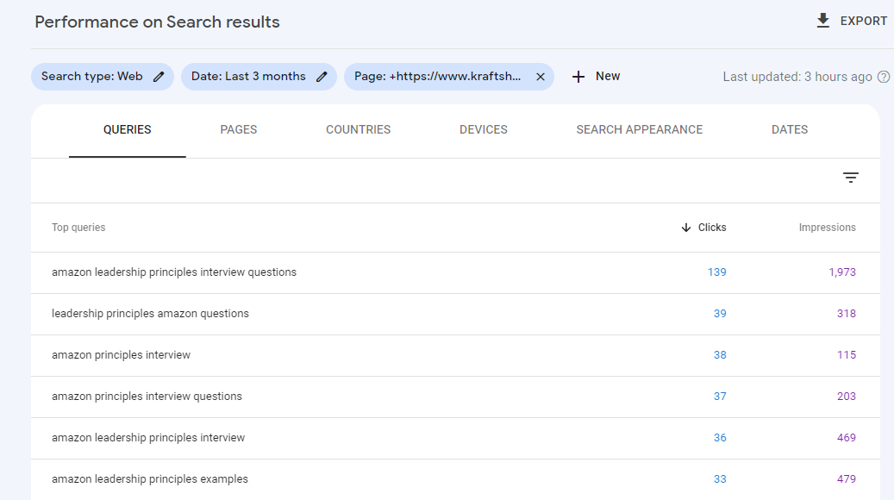Click the plus icon to add a new filter
The image size is (894, 500).
tap(578, 77)
